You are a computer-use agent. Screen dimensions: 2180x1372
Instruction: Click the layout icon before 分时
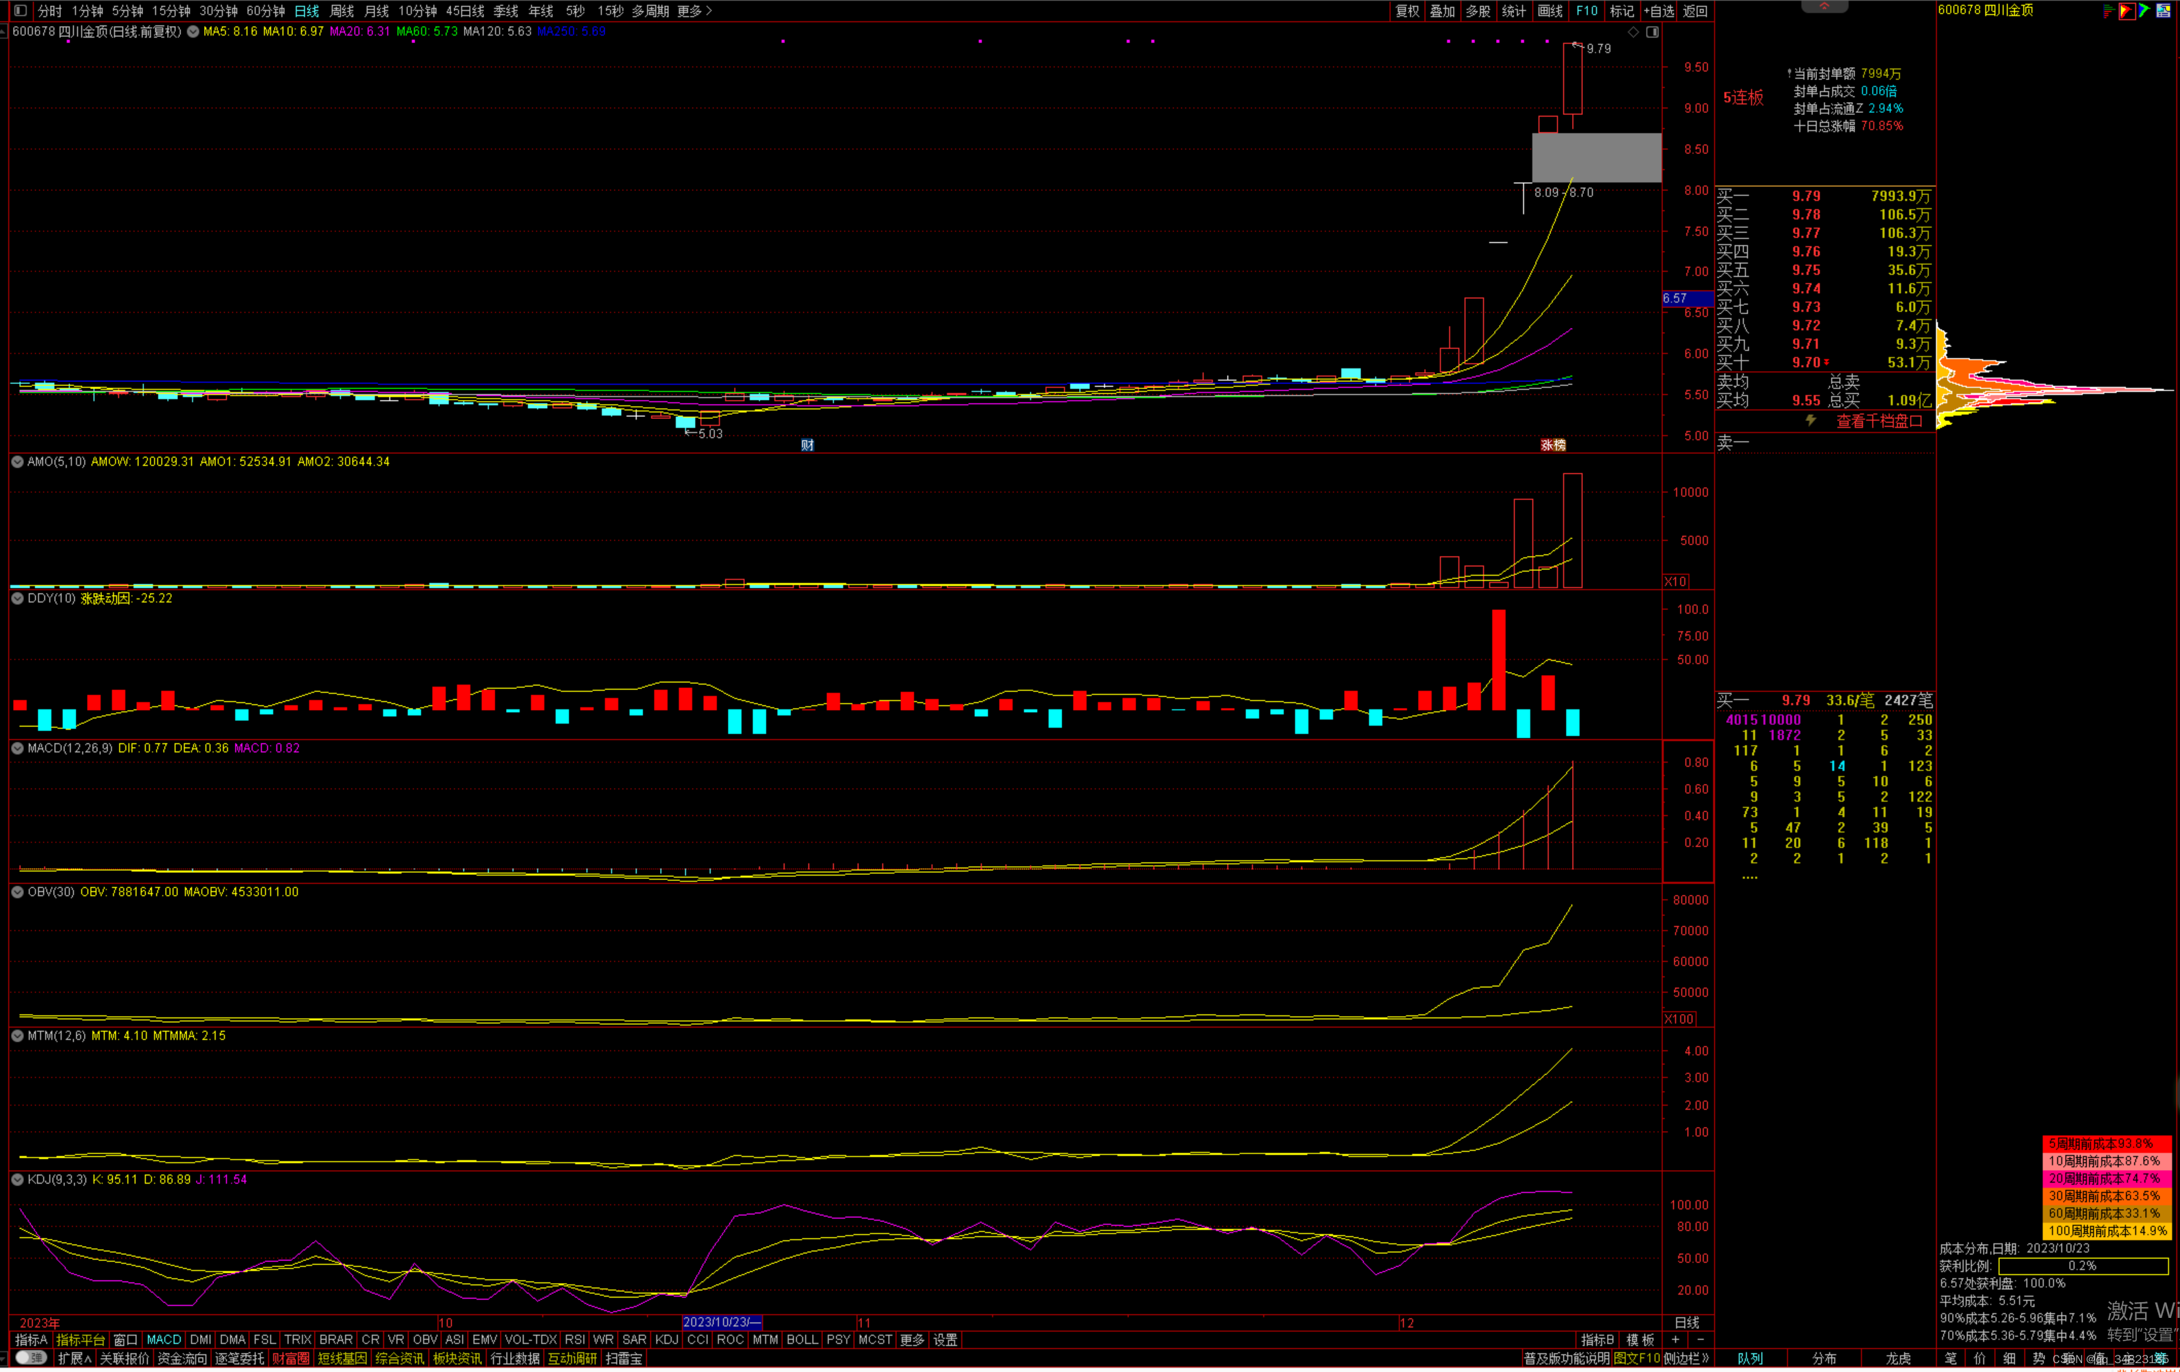click(x=20, y=11)
